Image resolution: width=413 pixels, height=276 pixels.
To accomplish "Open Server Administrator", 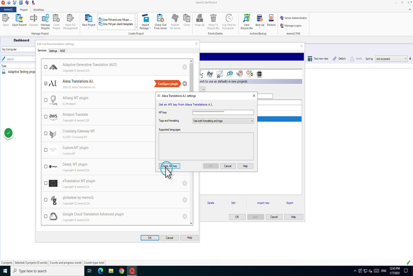I will click(x=294, y=18).
